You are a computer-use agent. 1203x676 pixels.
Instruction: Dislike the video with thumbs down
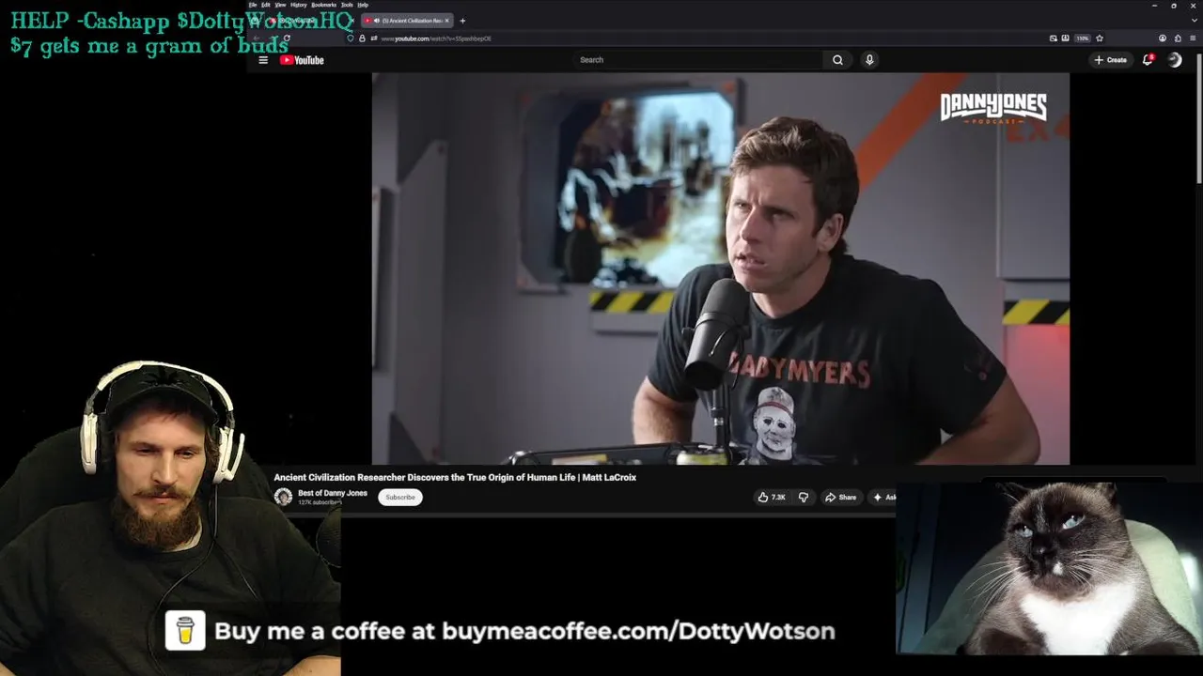tap(804, 498)
